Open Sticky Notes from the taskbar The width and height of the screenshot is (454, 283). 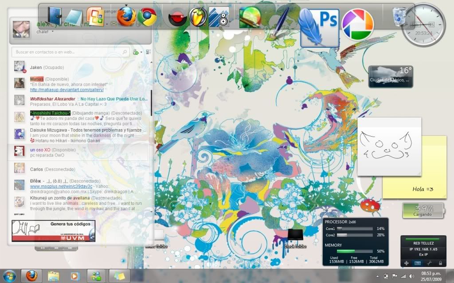119,276
